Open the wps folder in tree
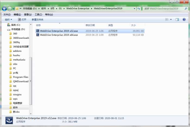The image size is (190, 127). (13, 99)
